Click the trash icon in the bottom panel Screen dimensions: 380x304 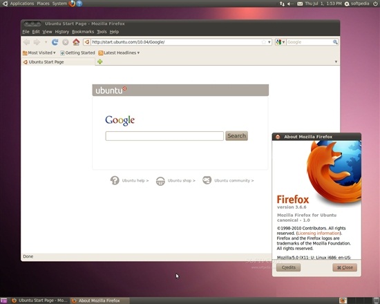(x=376, y=301)
